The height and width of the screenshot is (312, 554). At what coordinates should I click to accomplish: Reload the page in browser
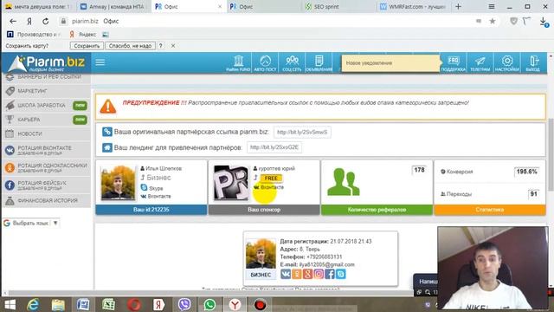[46, 21]
